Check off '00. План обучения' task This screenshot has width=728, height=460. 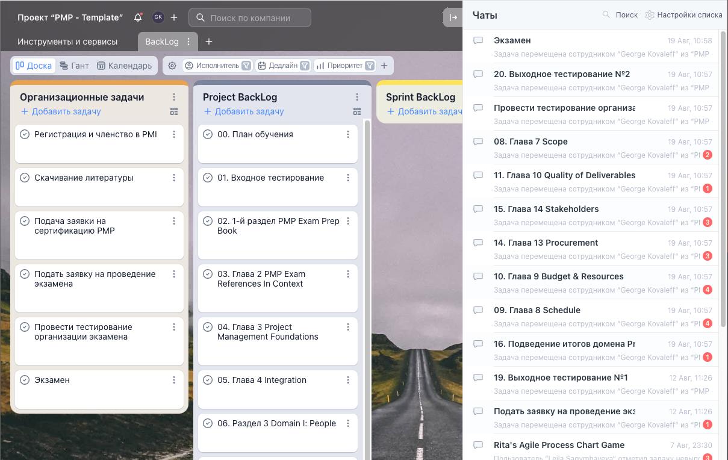tap(208, 134)
